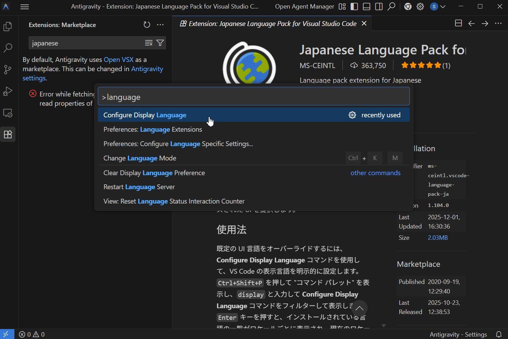Select Configure Display Language command
508x339 pixels.
[x=145, y=115]
